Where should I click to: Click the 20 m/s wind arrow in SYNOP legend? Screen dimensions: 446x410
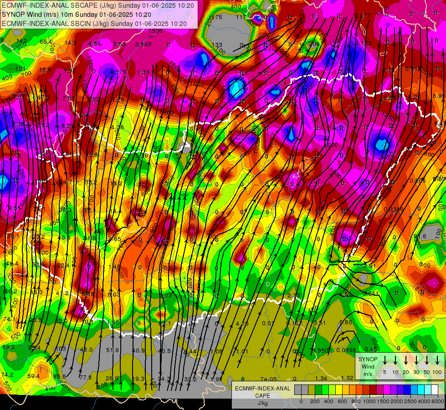click(x=406, y=360)
